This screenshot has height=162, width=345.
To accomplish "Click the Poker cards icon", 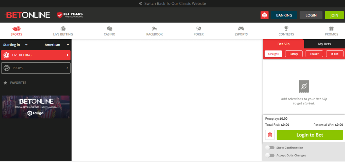I will pyautogui.click(x=199, y=29).
